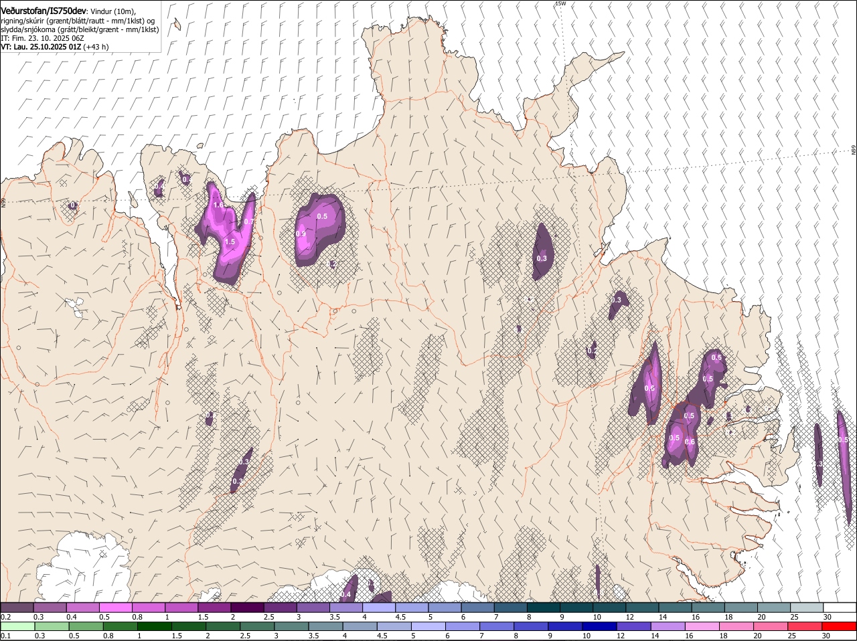The height and width of the screenshot is (641, 857).
Task: Click the '0.4' value on the southern map patch
Action: click(x=346, y=594)
